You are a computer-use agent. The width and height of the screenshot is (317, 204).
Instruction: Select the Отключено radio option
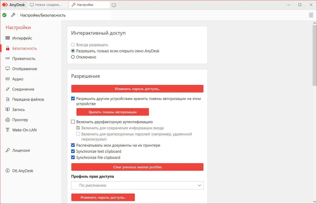[x=73, y=57]
